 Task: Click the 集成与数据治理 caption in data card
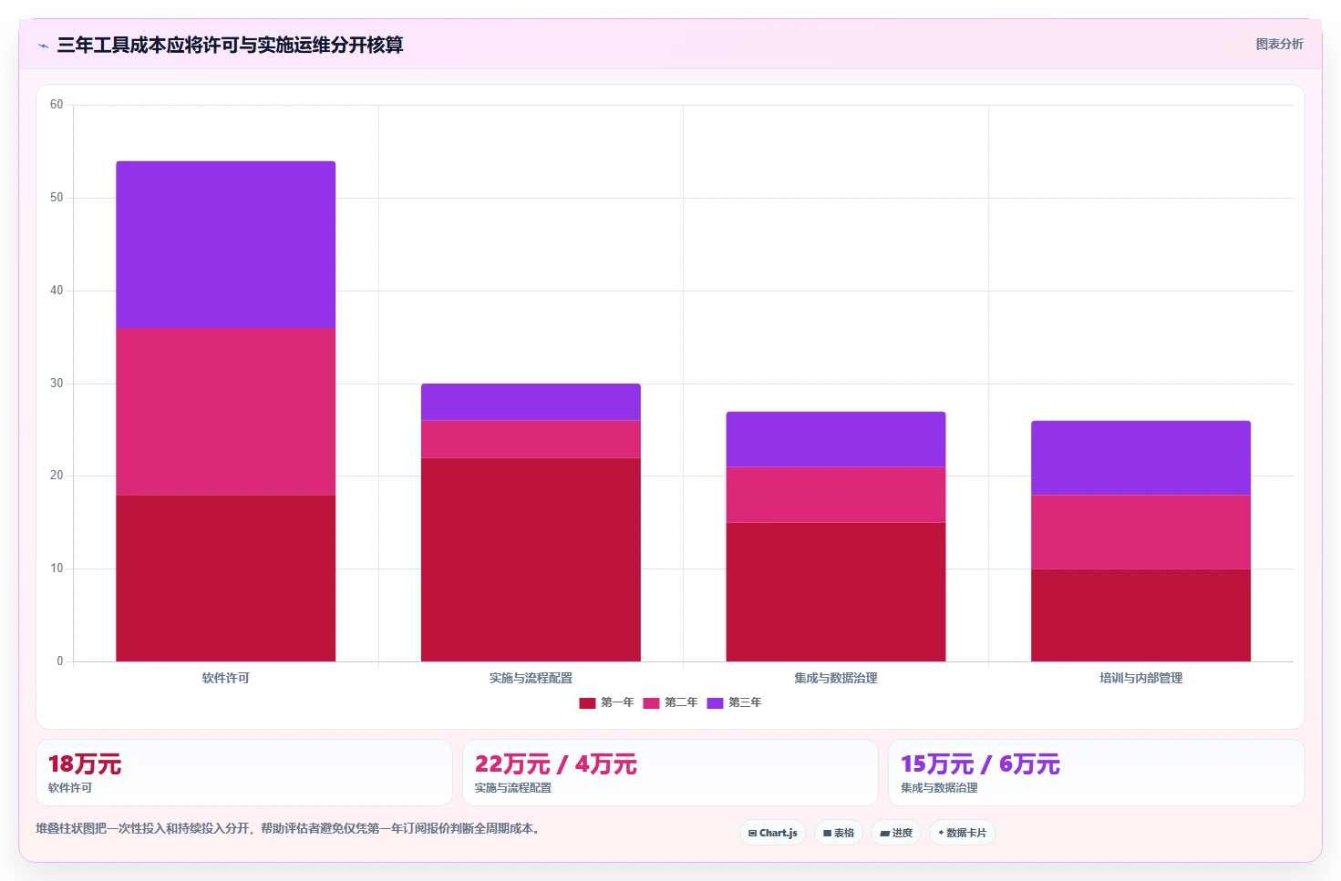tap(939, 788)
